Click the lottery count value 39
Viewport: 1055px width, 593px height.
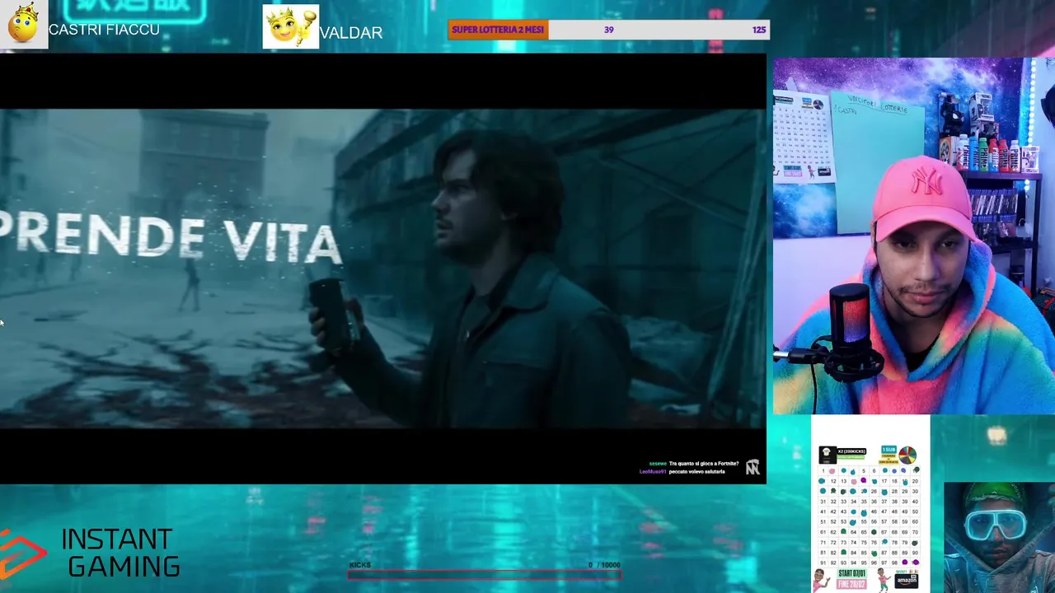608,30
